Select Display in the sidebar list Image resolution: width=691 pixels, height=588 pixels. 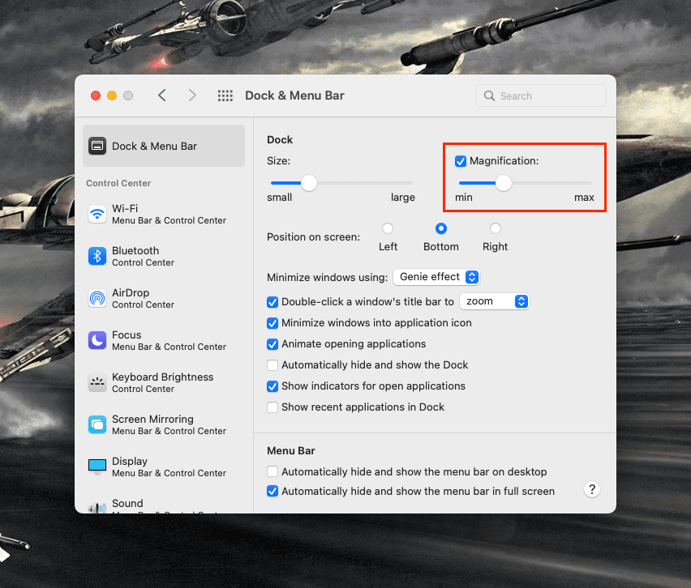(164, 467)
